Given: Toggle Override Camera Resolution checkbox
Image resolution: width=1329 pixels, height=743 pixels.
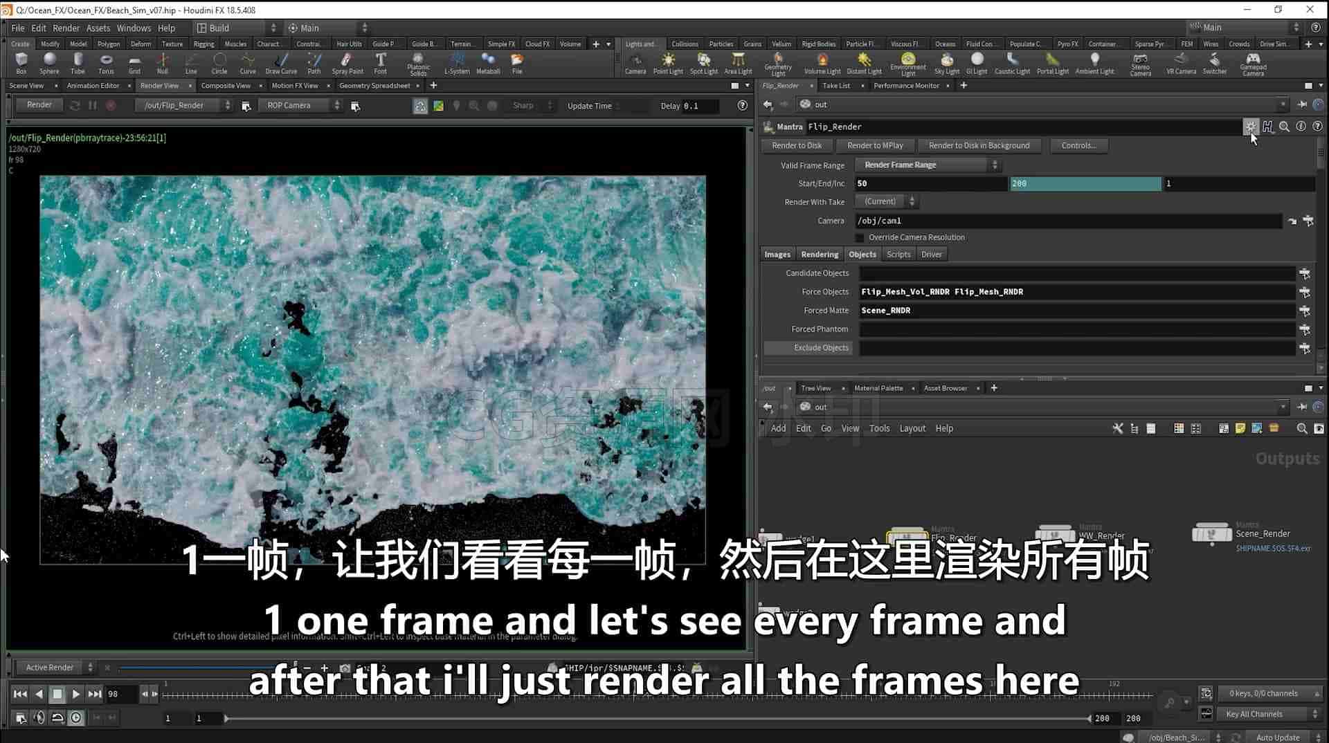Looking at the screenshot, I should [x=860, y=237].
